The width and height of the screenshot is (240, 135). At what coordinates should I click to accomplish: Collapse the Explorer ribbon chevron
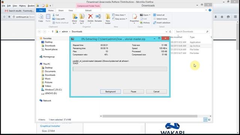tap(206, 10)
